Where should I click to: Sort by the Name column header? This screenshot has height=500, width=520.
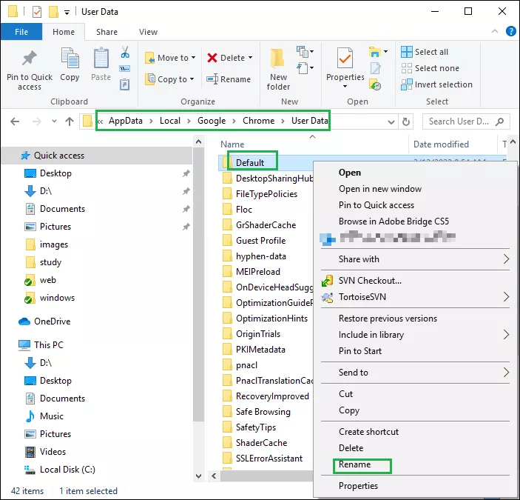232,144
